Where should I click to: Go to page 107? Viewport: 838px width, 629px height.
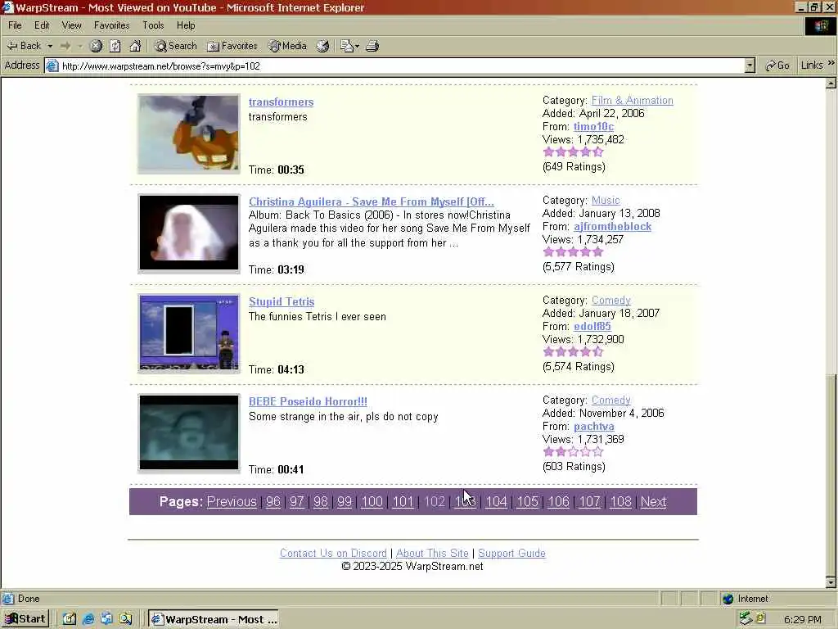click(589, 502)
